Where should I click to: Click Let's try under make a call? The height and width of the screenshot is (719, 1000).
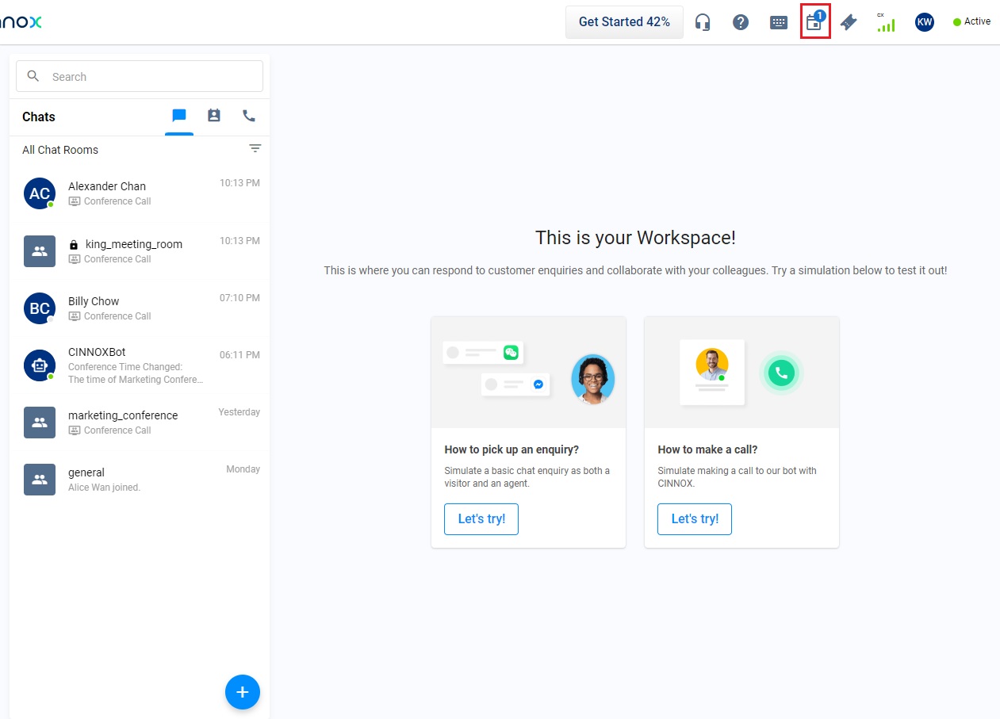pos(695,519)
